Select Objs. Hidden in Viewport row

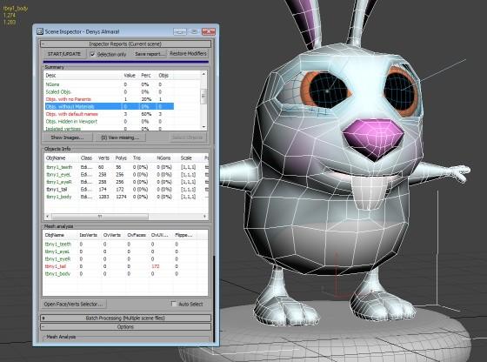coord(109,122)
